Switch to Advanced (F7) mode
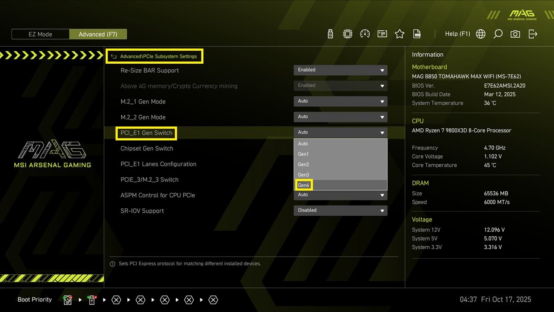554x312 pixels. (98, 34)
